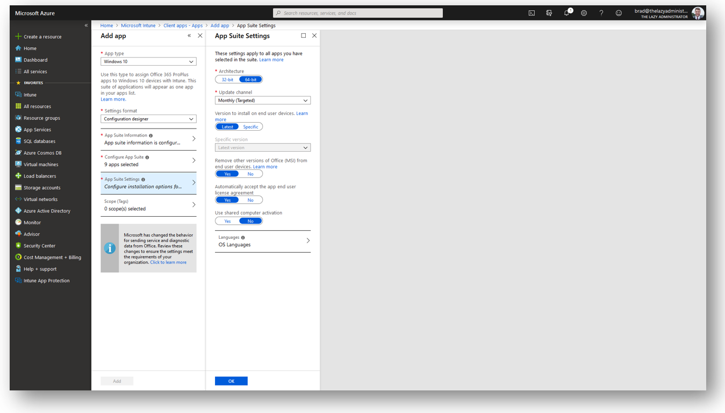725x413 pixels.
Task: Click the Intune icon in favorites
Action: (18, 95)
